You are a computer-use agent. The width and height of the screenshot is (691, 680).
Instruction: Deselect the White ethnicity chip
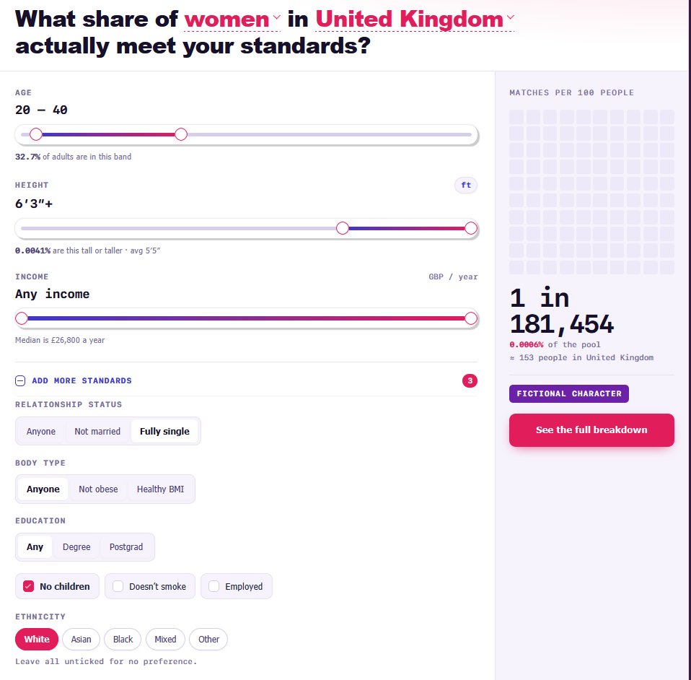pyautogui.click(x=37, y=639)
